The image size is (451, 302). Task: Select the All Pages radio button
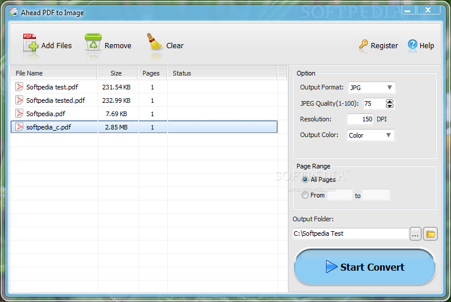(x=305, y=179)
